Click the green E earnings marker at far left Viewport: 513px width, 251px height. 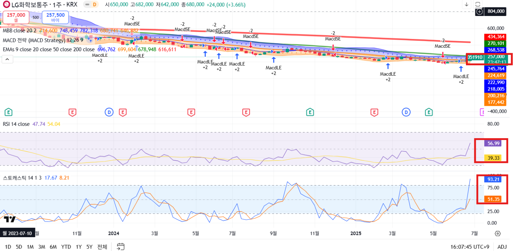[8, 112]
